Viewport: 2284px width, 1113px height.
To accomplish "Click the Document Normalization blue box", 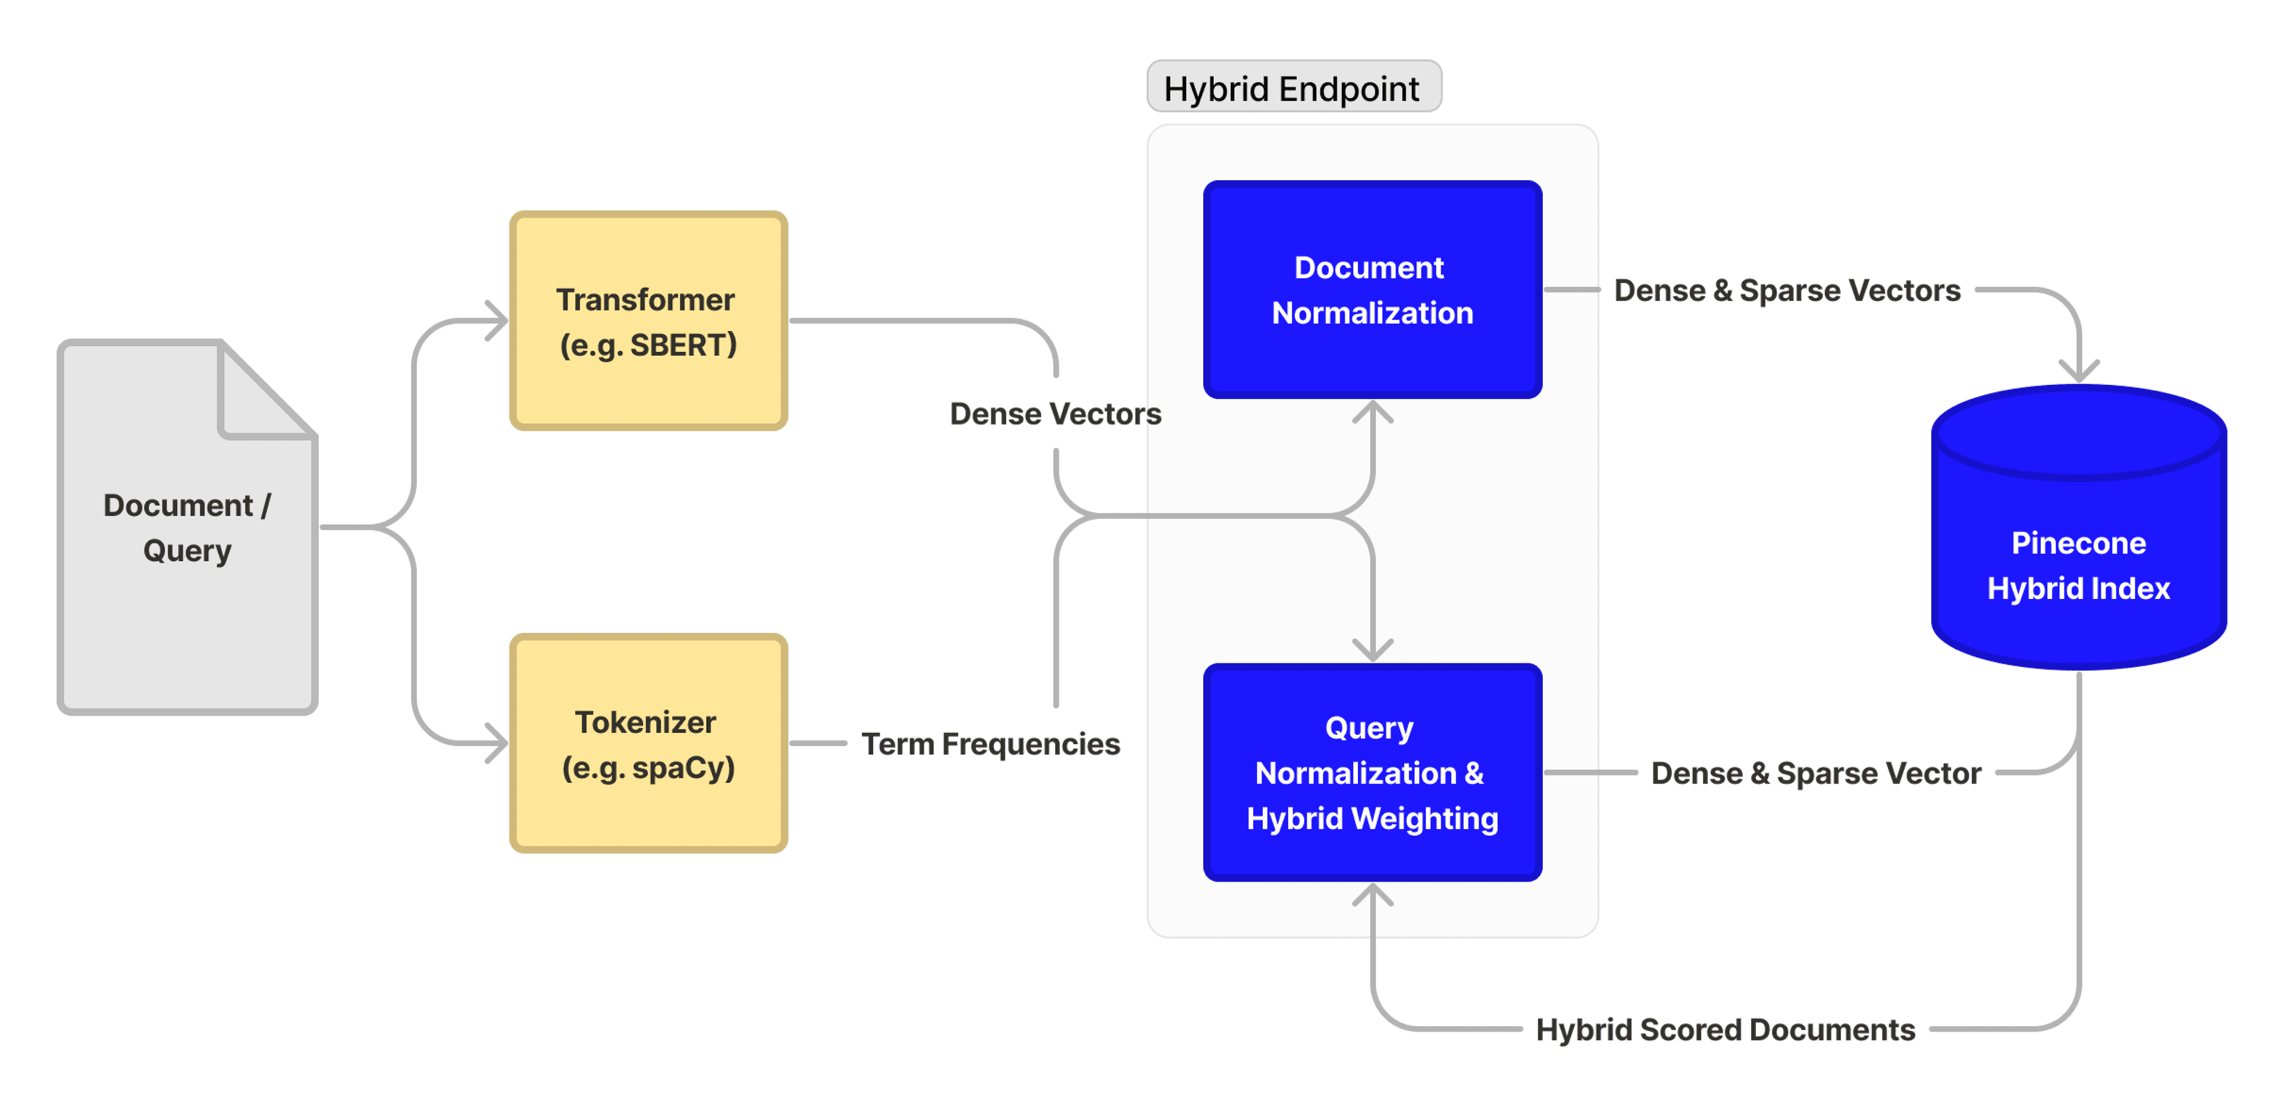I will [x=1372, y=289].
